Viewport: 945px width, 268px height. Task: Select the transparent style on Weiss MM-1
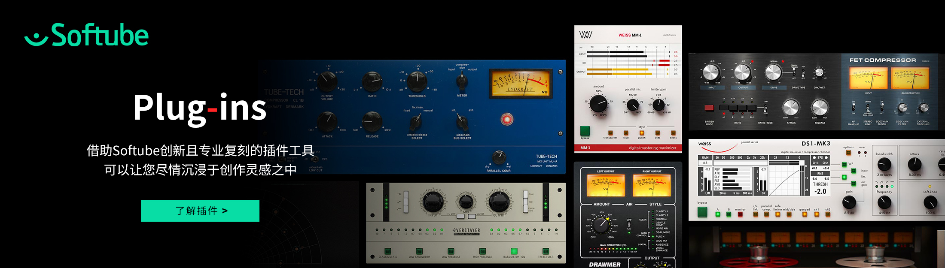pyautogui.click(x=610, y=133)
